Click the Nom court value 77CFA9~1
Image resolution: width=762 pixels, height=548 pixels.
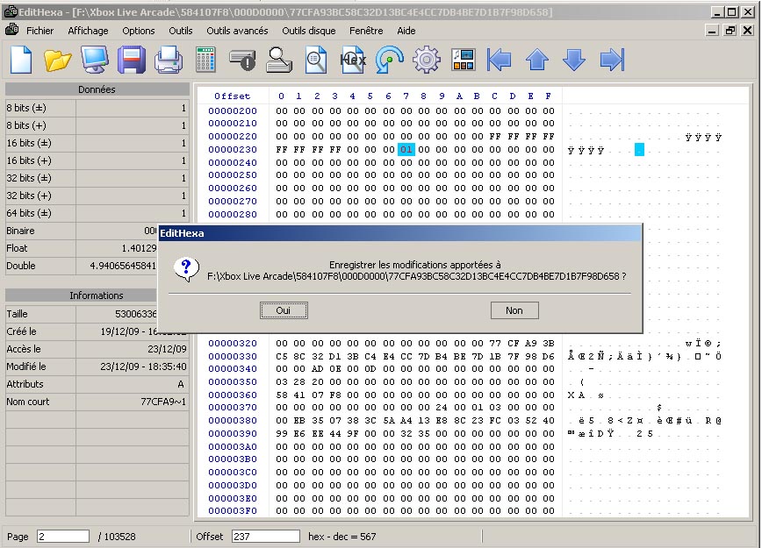[x=163, y=402]
